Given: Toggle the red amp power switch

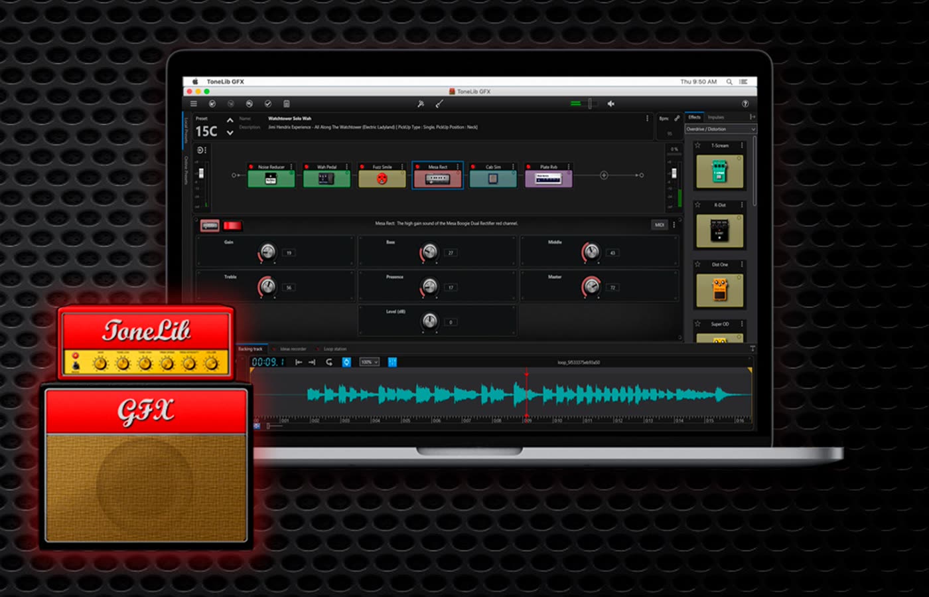Looking at the screenshot, I should point(232,226).
